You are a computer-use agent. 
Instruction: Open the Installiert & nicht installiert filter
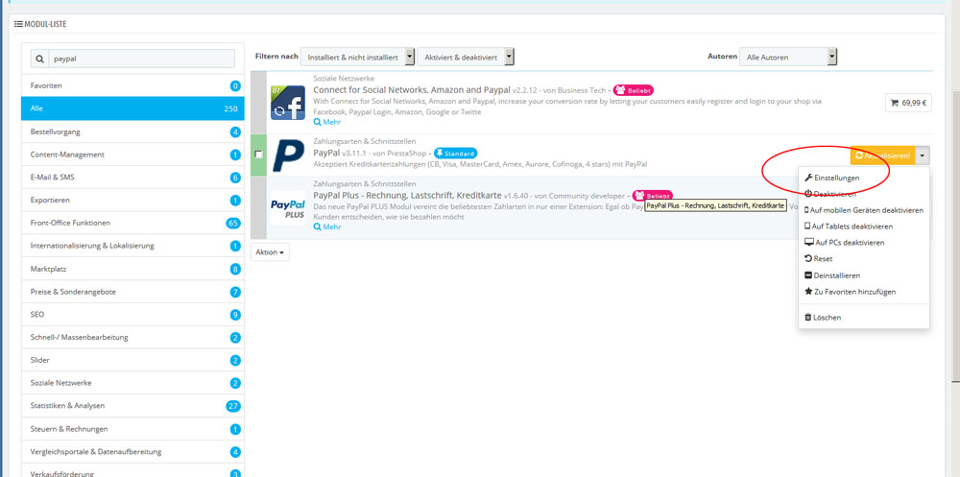(x=357, y=57)
